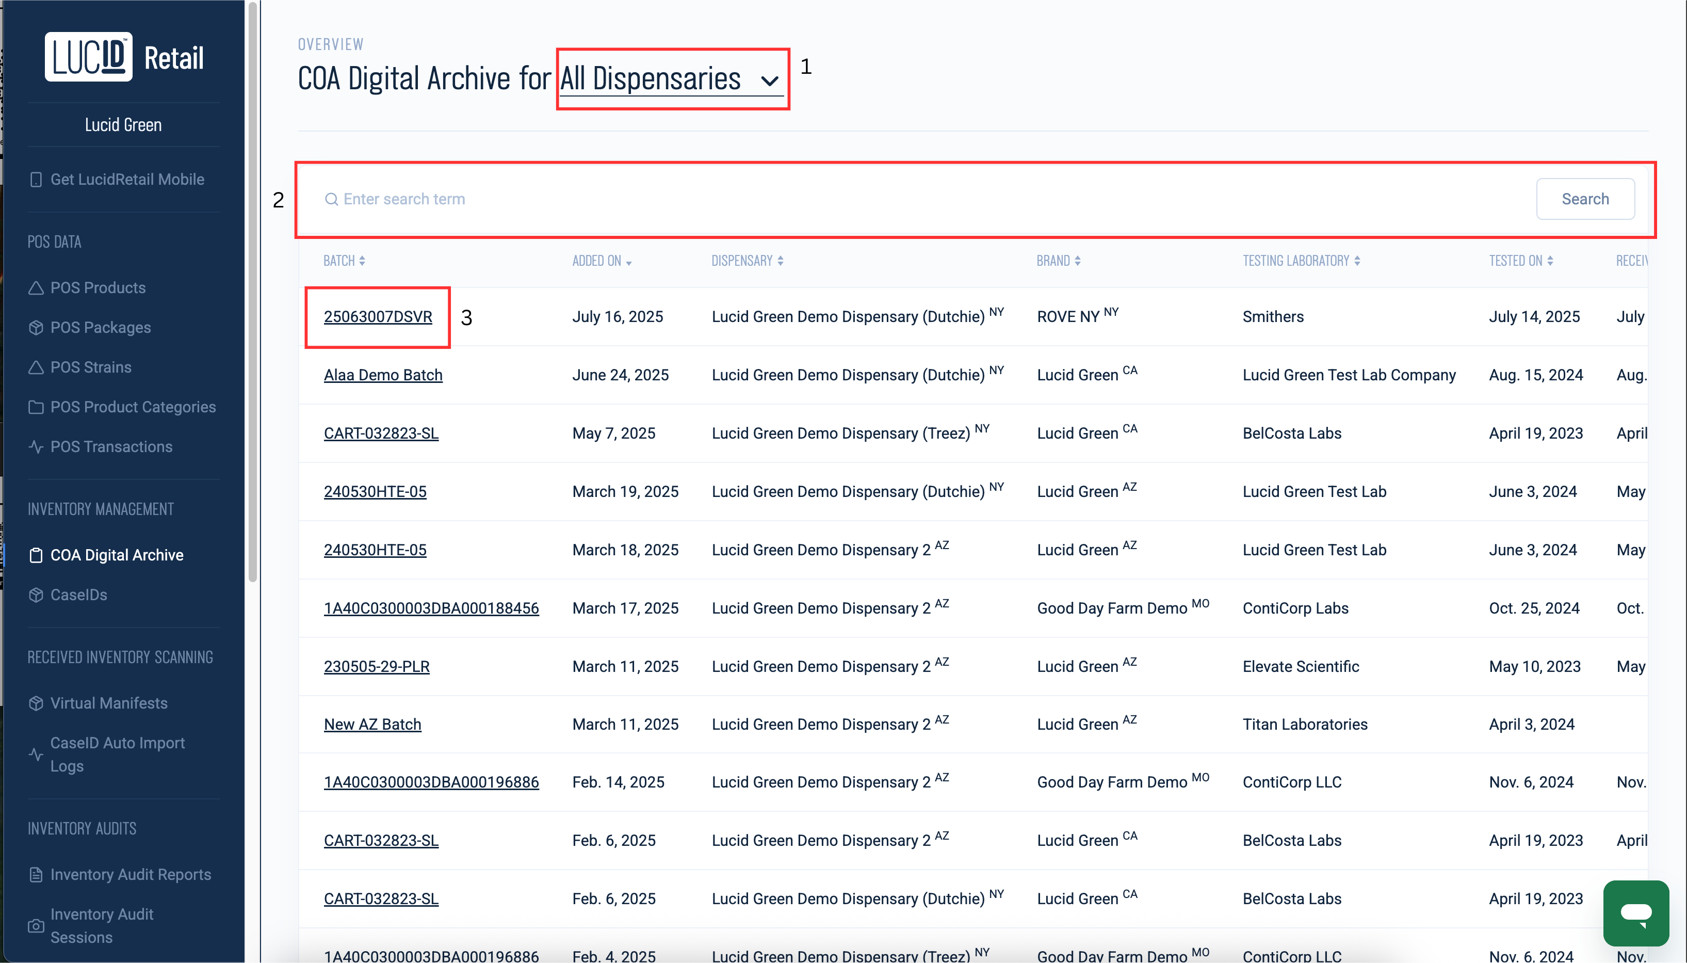This screenshot has height=963, width=1687.
Task: Click the mobile phone icon beside Get LucidRetail Mobile
Action: pos(36,179)
